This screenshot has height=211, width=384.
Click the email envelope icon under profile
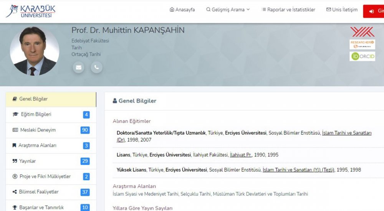pos(79,68)
